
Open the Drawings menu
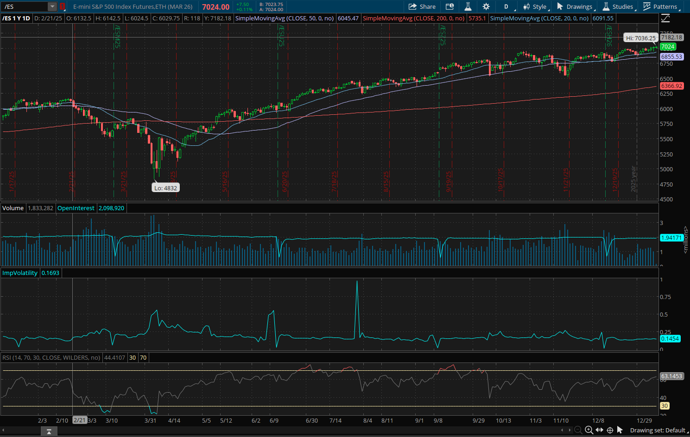(576, 6)
